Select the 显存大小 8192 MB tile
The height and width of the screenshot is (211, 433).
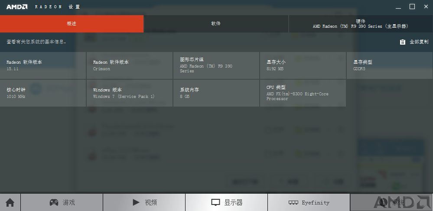coord(303,65)
